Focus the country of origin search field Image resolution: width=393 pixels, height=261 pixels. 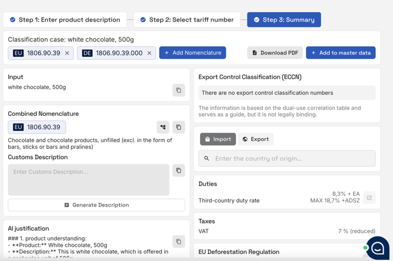292,159
